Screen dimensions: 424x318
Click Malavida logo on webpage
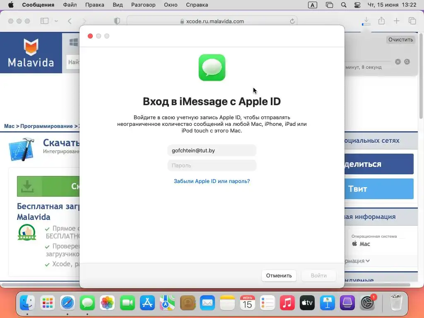tap(31, 53)
